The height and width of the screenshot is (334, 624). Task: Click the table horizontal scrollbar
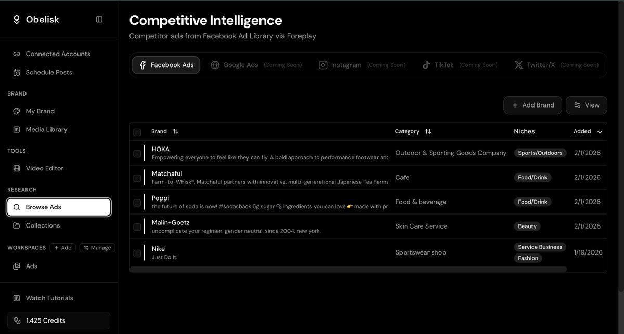[348, 269]
